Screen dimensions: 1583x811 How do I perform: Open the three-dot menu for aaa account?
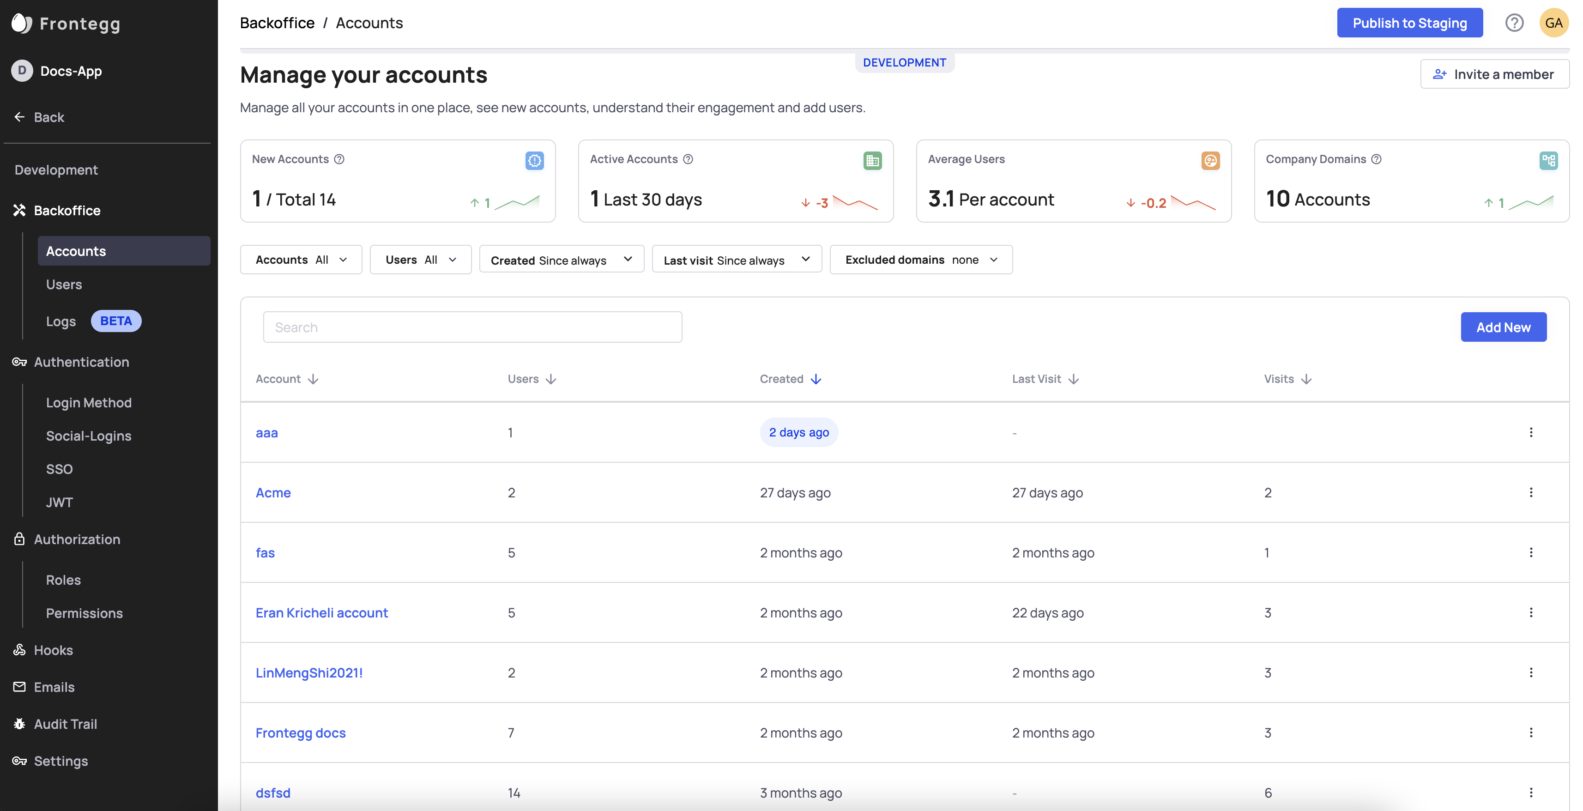(1531, 433)
